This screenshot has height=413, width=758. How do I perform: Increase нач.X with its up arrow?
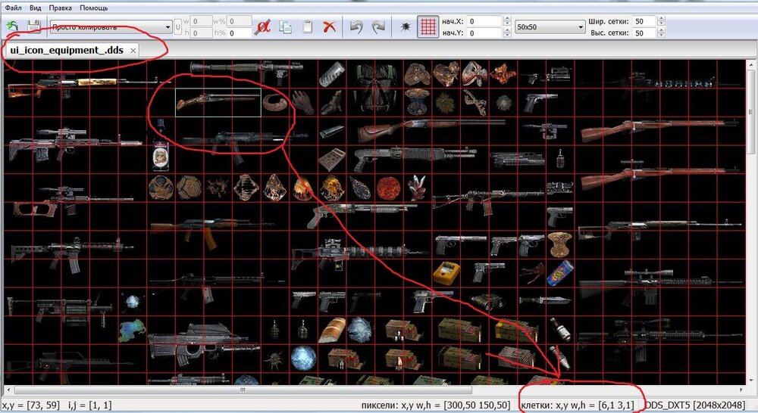click(x=507, y=19)
